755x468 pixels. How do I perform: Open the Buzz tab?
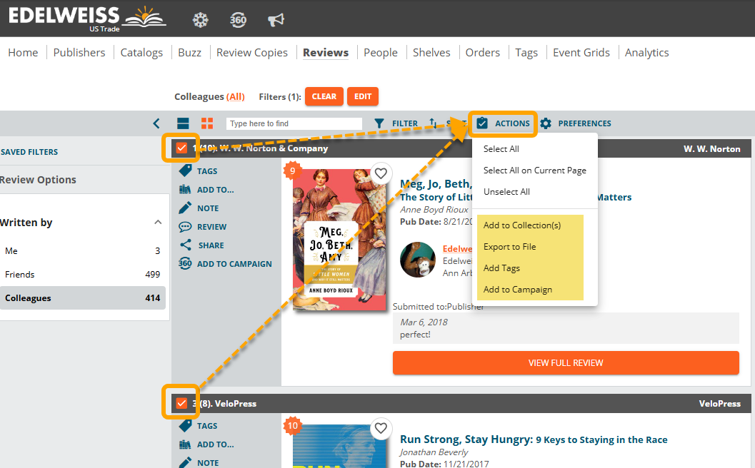[x=190, y=52]
